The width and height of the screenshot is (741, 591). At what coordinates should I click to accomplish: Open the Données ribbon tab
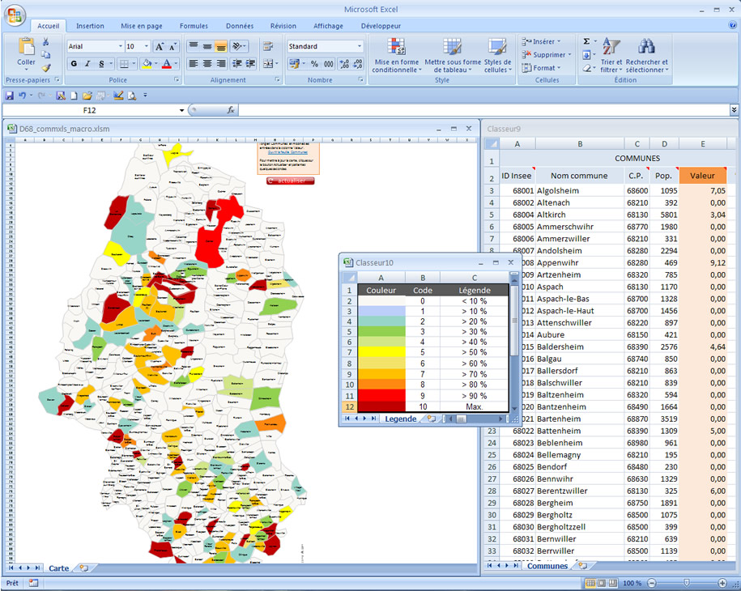[x=240, y=26]
